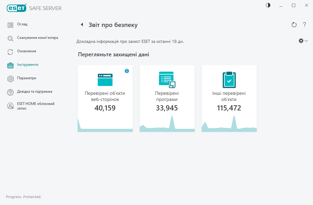313x205 pixels.
Task: Refresh the security report
Action: (294, 25)
